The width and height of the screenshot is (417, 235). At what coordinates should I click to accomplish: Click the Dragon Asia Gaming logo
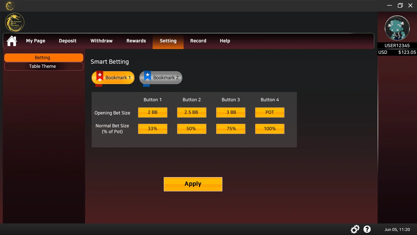15,22
